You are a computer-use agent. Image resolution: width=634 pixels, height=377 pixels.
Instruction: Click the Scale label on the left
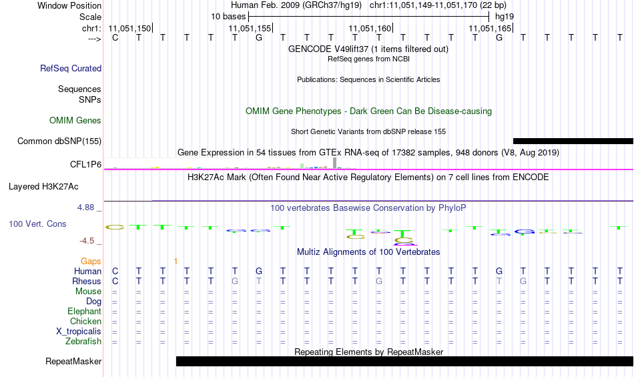point(90,17)
